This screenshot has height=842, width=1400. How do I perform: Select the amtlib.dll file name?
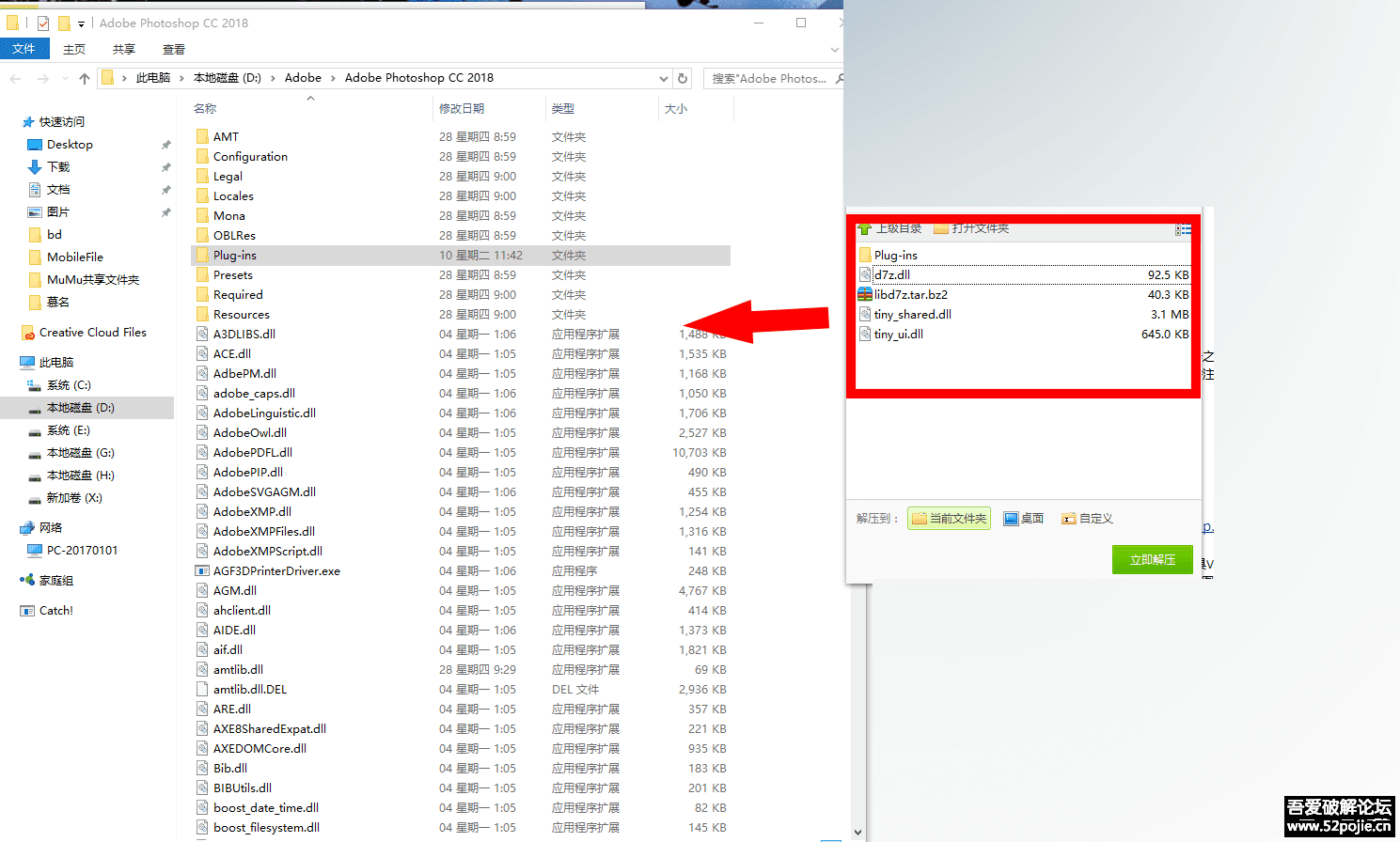238,670
